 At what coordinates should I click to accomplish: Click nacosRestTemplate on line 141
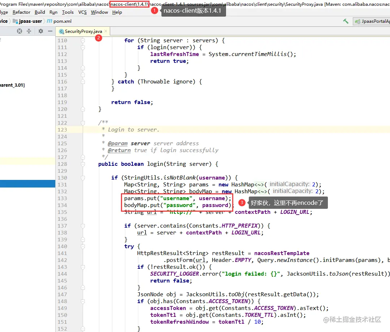282,253
